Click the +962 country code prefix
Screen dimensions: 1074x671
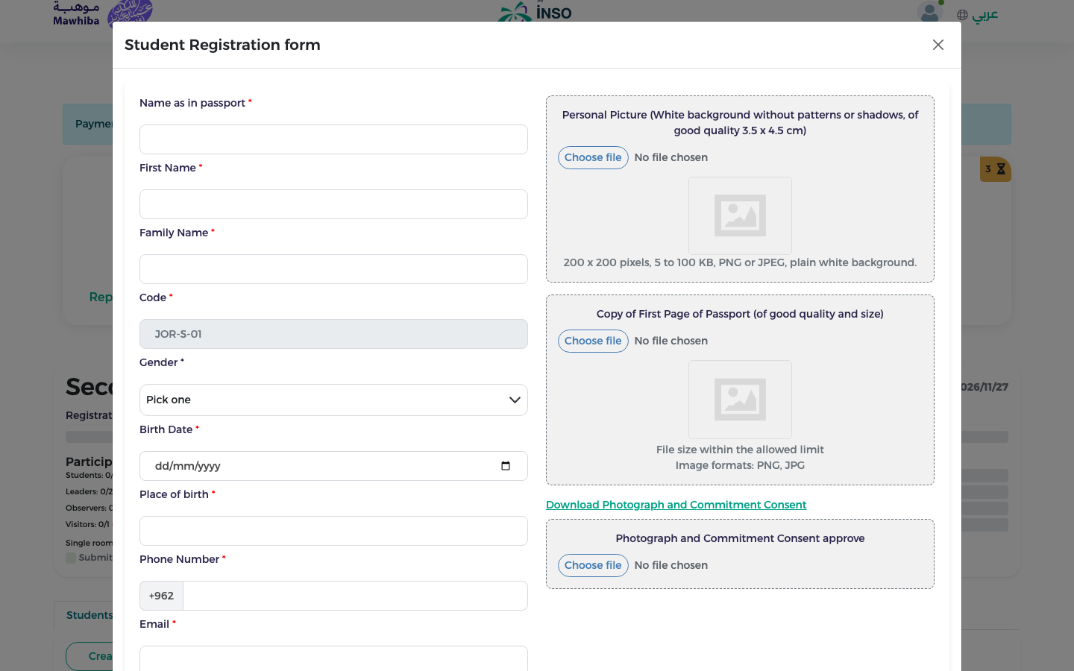161,596
